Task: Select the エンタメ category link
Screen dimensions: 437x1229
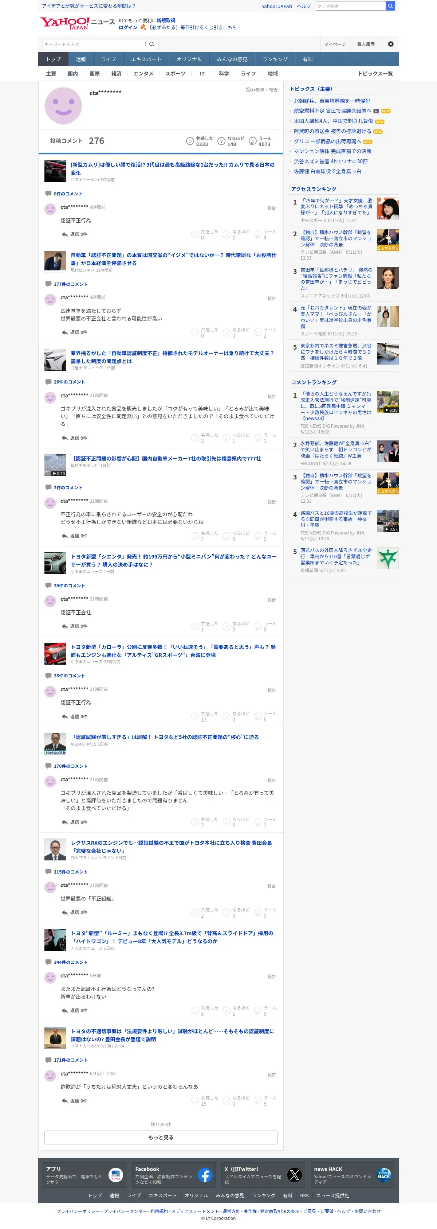Action: pyautogui.click(x=143, y=74)
